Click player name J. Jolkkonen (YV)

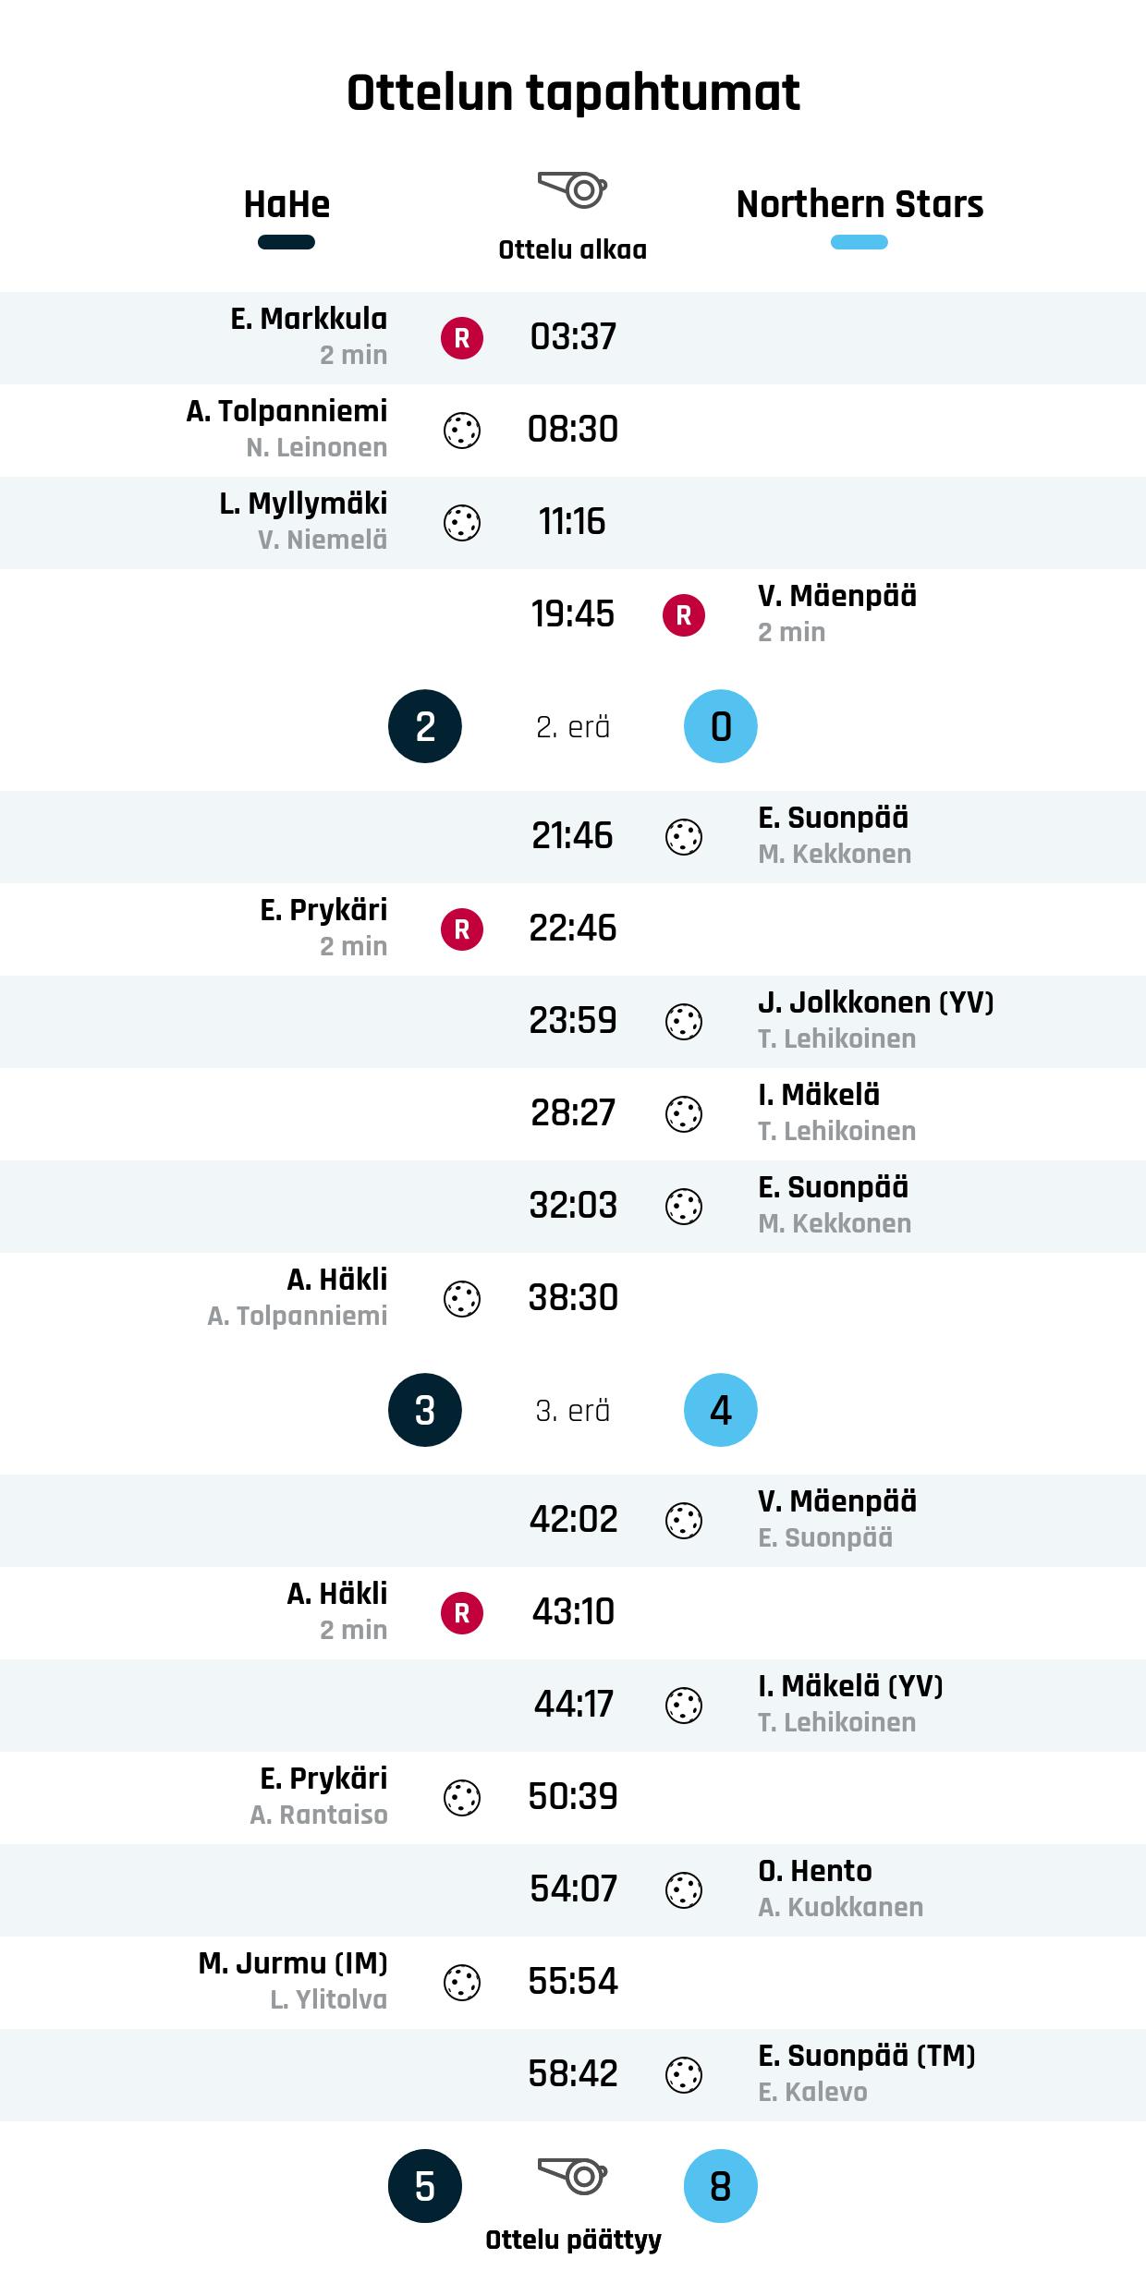[875, 1002]
